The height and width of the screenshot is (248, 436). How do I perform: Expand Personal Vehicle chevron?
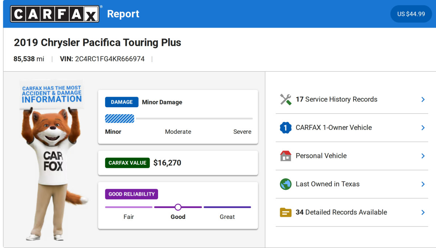(x=423, y=156)
